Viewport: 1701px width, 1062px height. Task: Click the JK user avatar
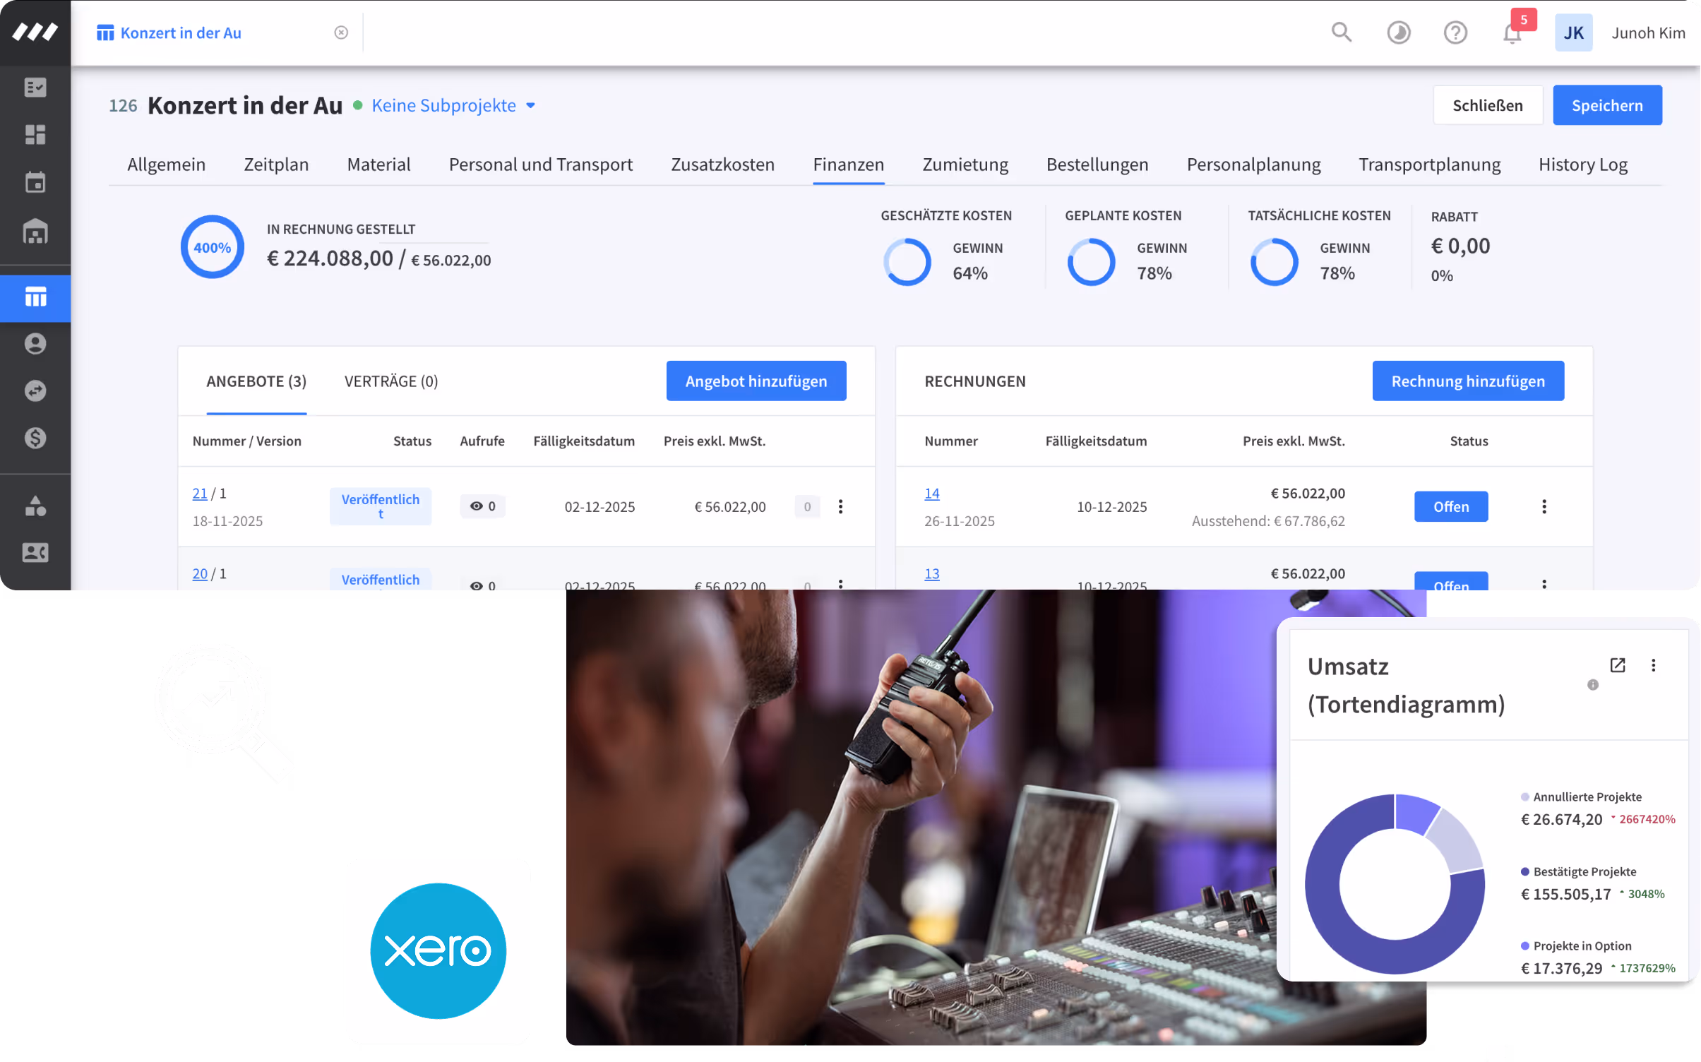tap(1572, 33)
